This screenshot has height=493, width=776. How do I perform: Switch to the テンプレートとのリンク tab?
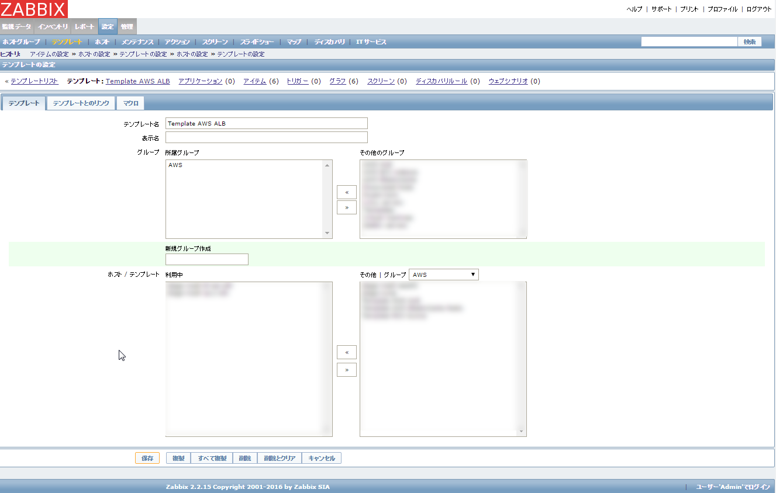[82, 103]
